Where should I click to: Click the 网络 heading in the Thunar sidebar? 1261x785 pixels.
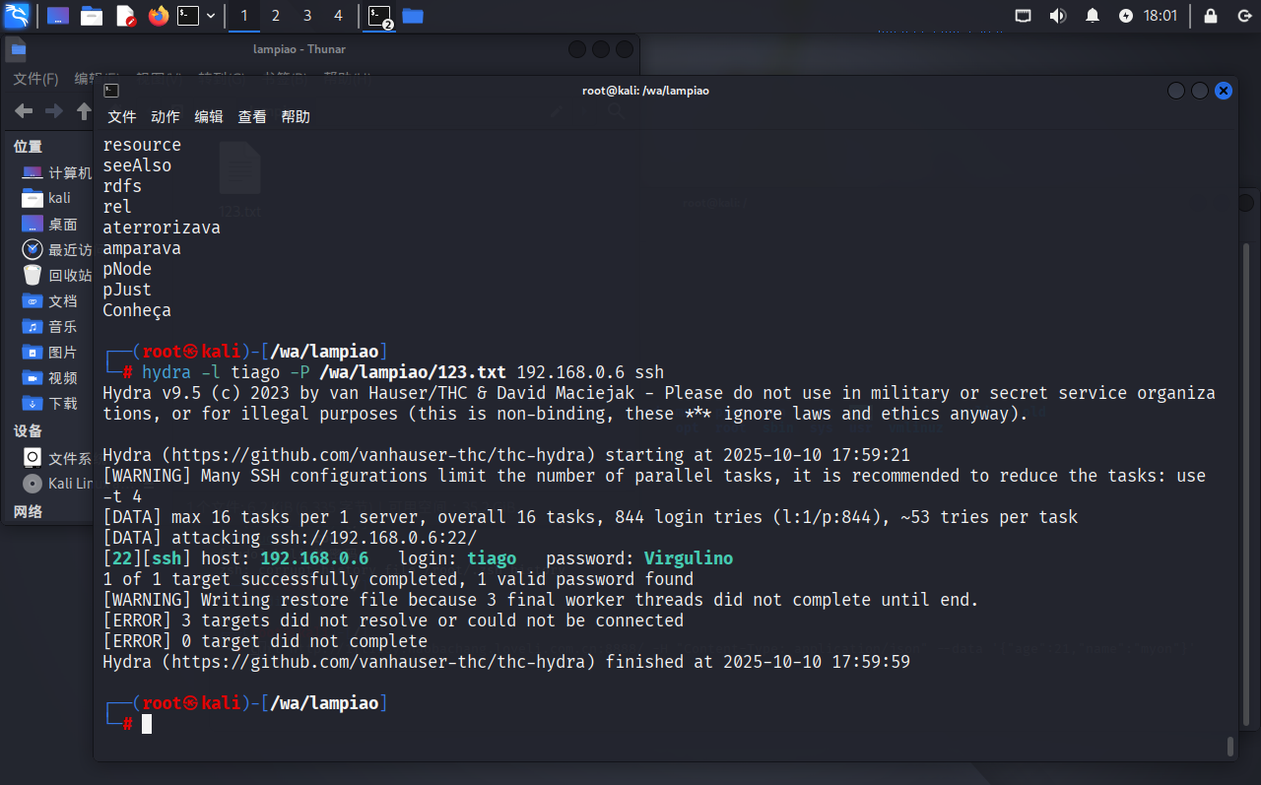tap(28, 511)
